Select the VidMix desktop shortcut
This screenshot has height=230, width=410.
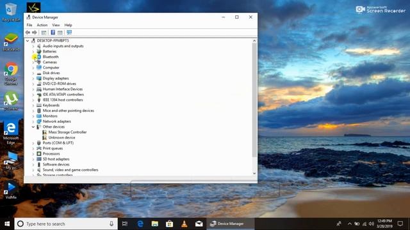[x=11, y=191]
